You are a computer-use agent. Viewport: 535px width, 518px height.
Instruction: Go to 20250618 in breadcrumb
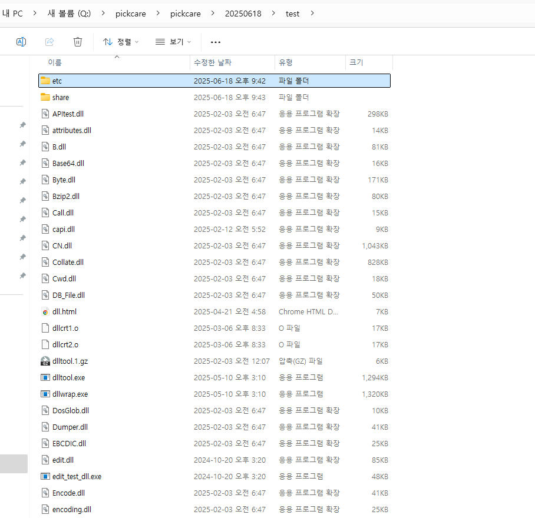click(x=243, y=14)
